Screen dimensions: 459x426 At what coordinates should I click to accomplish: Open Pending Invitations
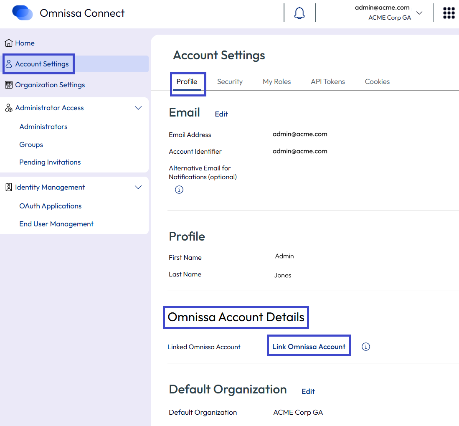point(50,162)
